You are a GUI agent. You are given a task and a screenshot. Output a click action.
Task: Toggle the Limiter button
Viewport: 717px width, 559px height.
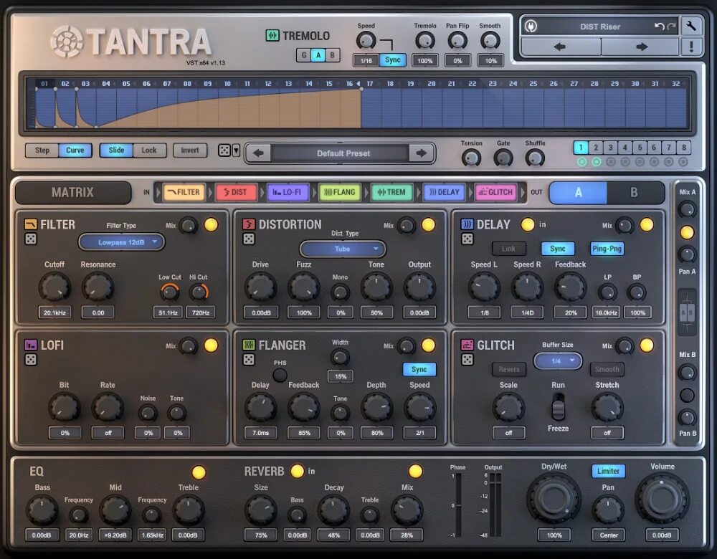click(608, 471)
